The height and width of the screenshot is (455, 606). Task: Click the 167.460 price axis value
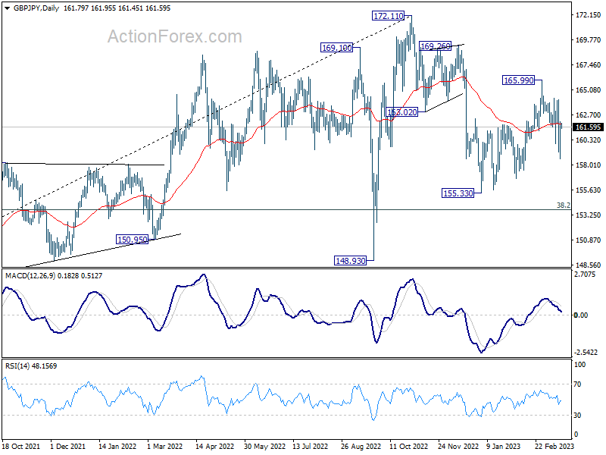589,64
